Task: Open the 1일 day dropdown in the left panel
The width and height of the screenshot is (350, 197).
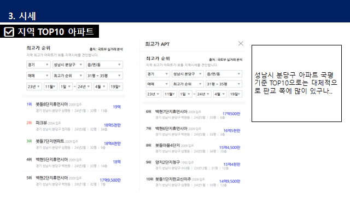Action: coord(66,86)
